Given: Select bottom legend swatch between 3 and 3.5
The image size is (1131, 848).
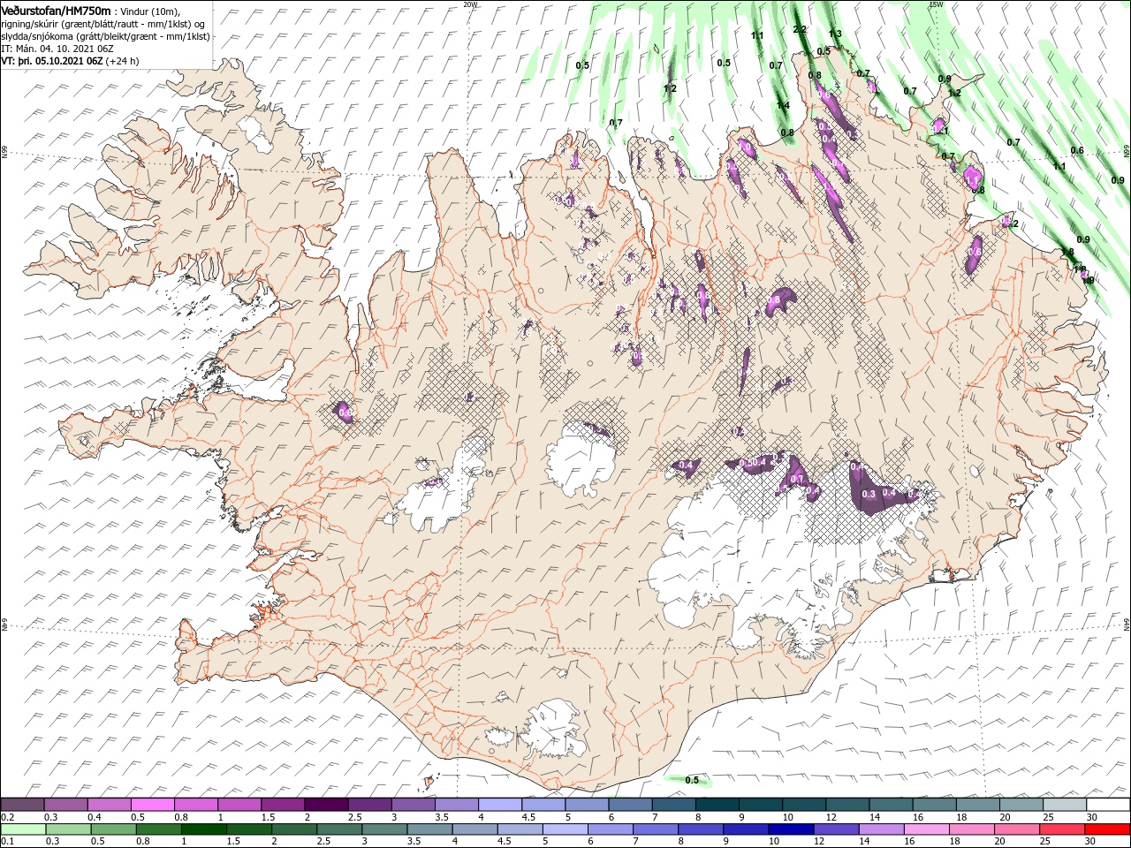Looking at the screenshot, I should tap(384, 829).
